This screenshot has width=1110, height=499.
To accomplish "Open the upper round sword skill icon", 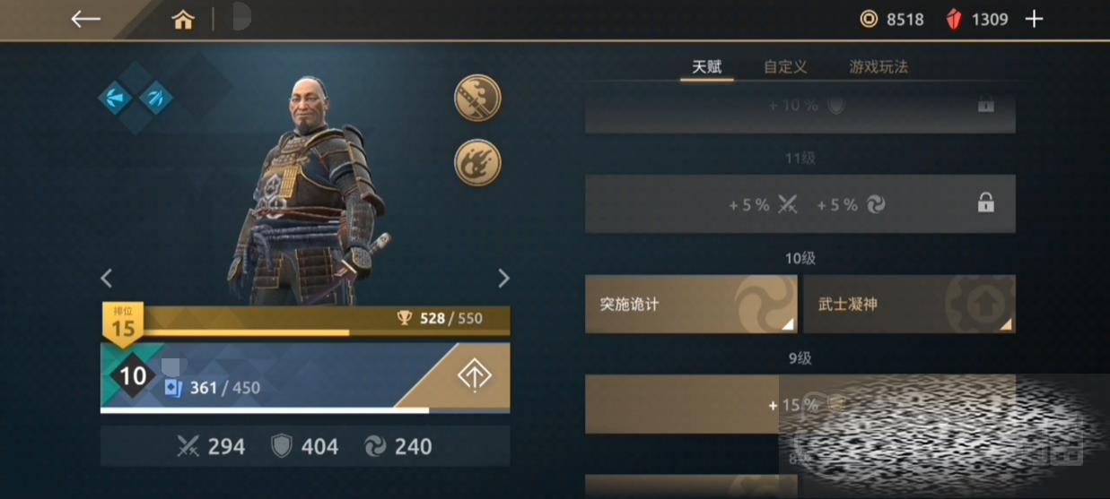I will click(477, 98).
